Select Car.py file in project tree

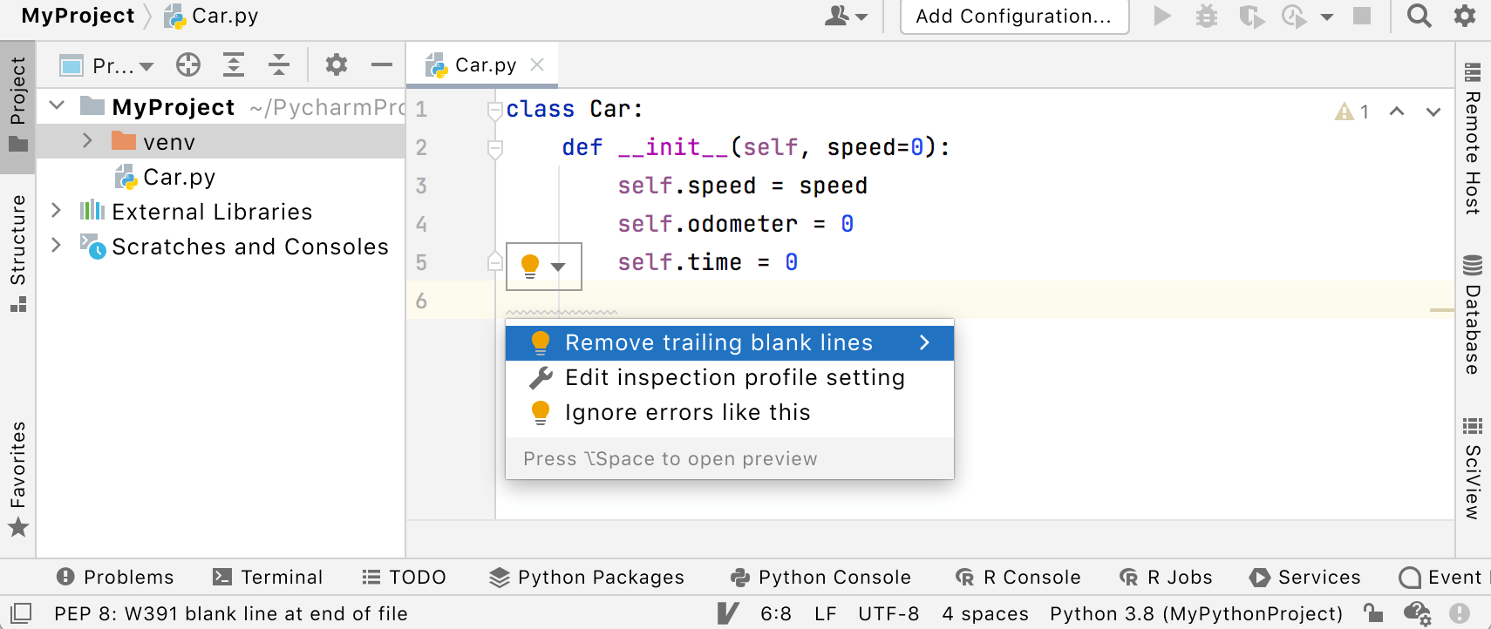(179, 177)
